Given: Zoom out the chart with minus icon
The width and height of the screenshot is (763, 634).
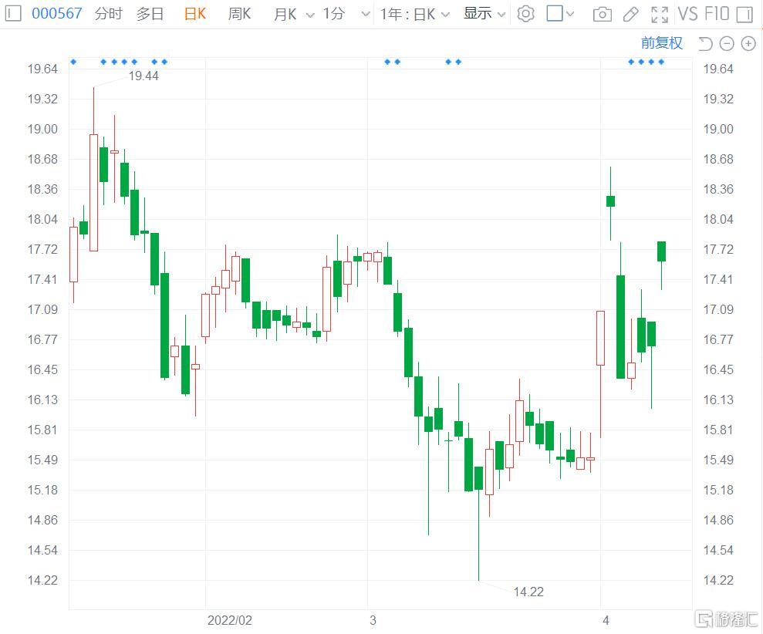Looking at the screenshot, I should point(727,44).
